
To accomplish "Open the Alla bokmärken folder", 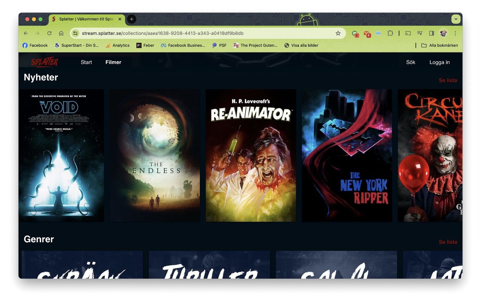I will click(x=439, y=45).
